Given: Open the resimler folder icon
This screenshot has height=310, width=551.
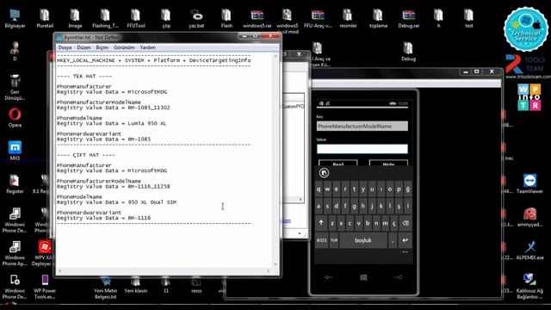Looking at the screenshot, I should (348, 19).
